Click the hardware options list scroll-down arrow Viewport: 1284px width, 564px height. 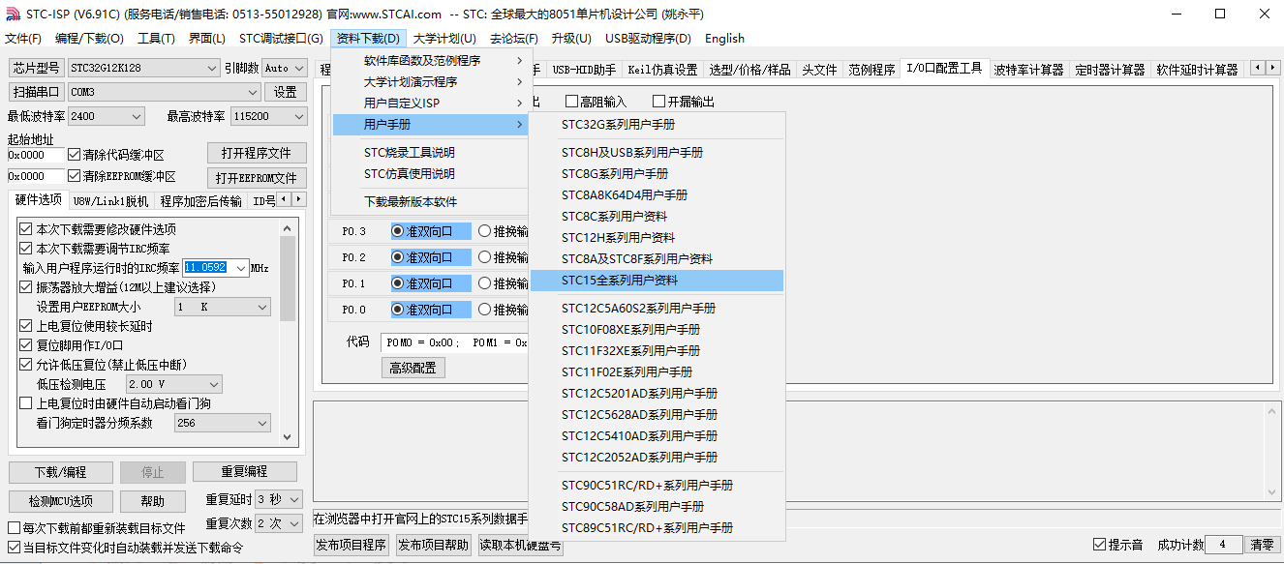tap(288, 437)
